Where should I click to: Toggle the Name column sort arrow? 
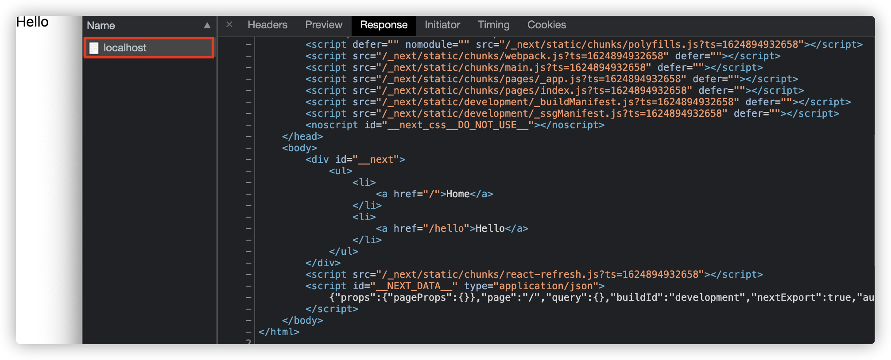pyautogui.click(x=207, y=26)
